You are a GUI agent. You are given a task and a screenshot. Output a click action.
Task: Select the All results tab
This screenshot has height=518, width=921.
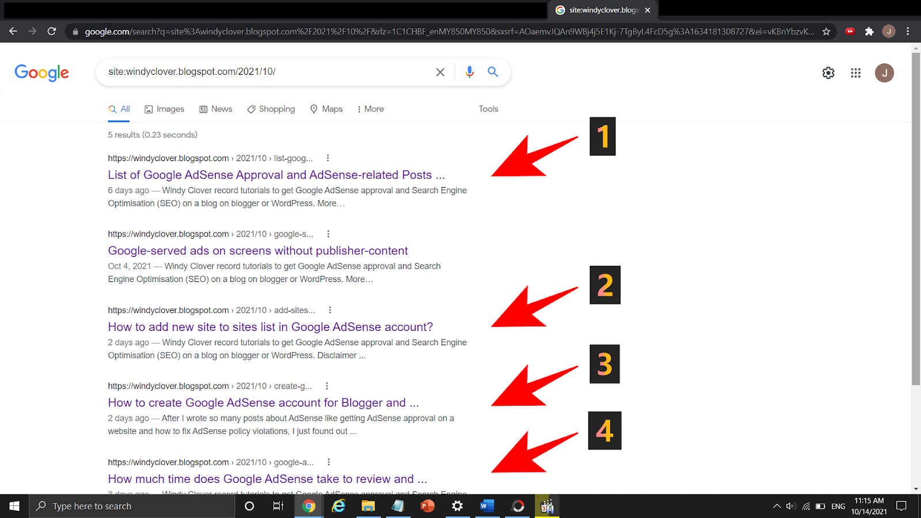[x=119, y=109]
